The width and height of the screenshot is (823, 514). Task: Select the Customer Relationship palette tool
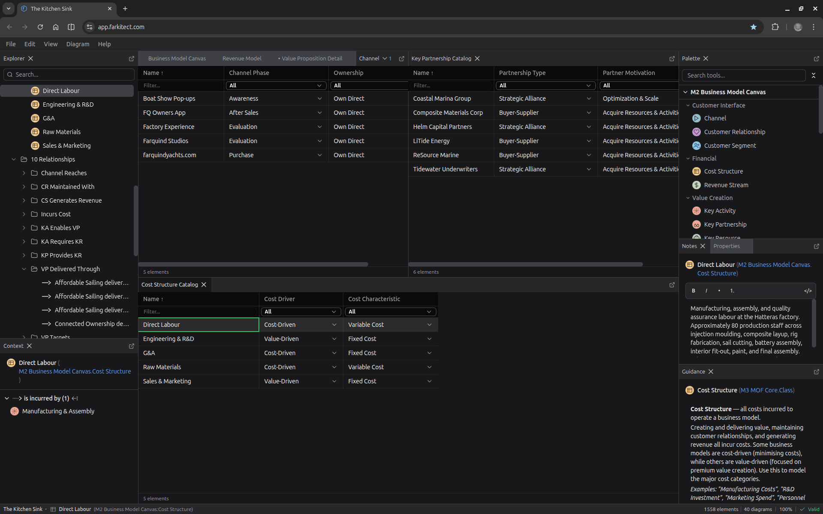pos(729,132)
